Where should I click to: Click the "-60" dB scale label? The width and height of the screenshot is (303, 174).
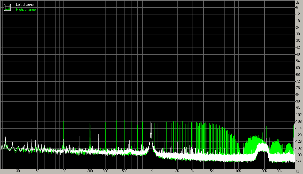(x=297, y=68)
